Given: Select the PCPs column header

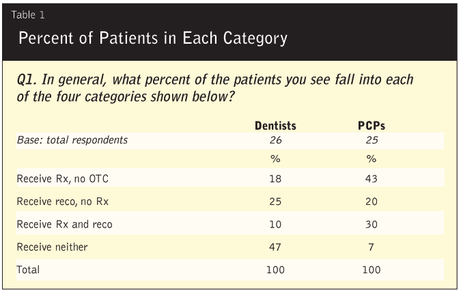Looking at the screenshot, I should [371, 126].
